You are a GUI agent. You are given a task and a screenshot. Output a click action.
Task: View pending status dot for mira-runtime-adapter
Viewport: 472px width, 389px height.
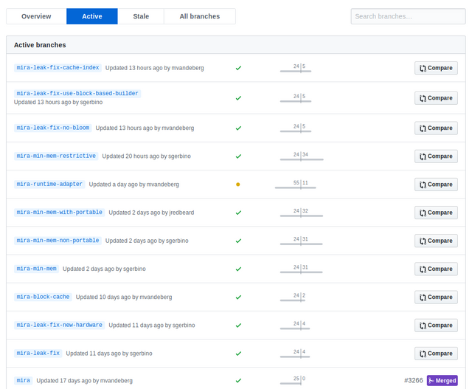[237, 185]
